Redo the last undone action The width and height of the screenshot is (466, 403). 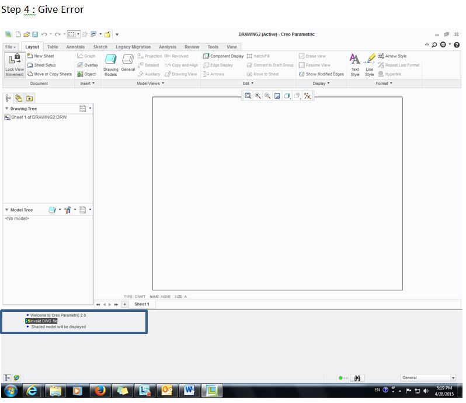tap(58, 34)
